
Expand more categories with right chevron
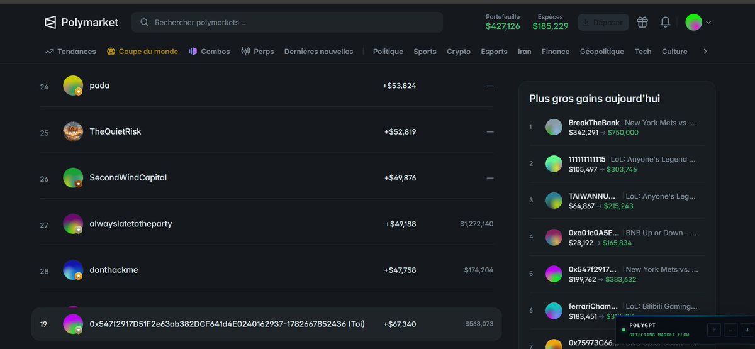tap(705, 52)
